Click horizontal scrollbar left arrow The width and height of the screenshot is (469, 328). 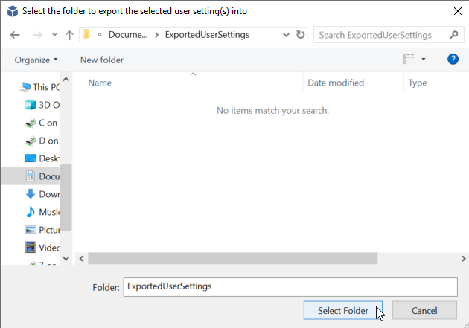click(81, 258)
